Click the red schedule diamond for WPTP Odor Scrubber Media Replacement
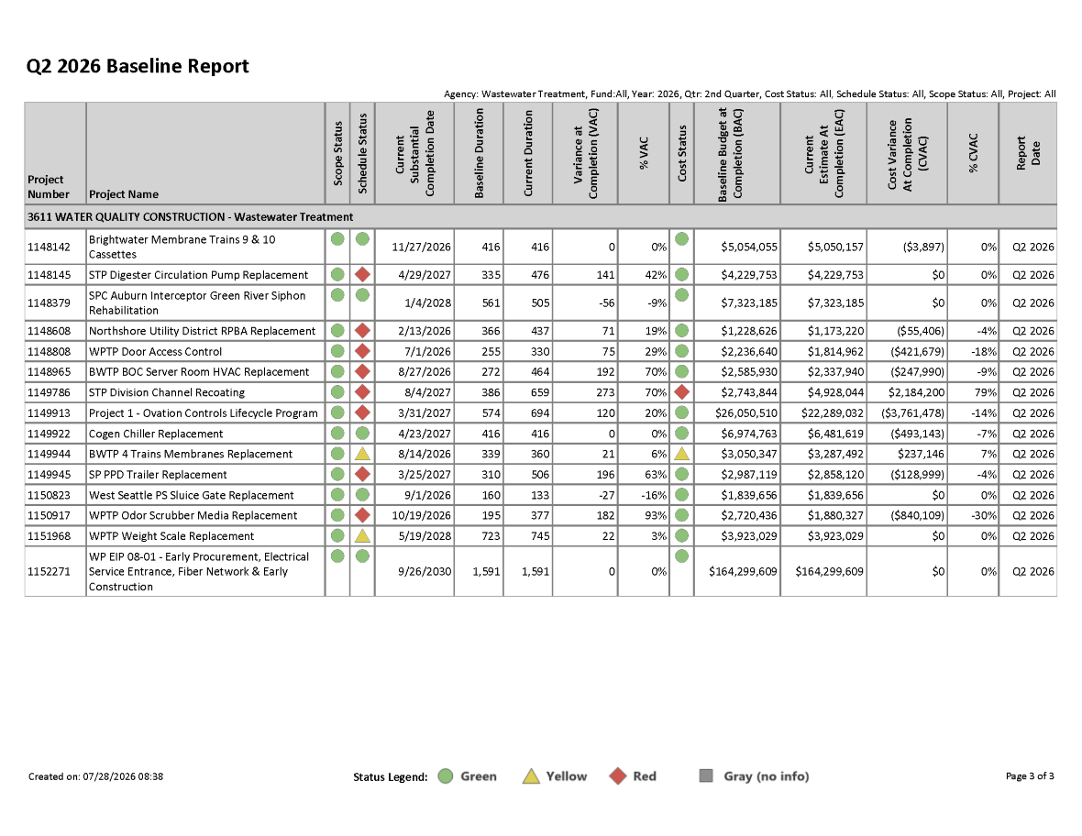Image resolution: width=1082 pixels, height=836 pixels. pos(362,515)
